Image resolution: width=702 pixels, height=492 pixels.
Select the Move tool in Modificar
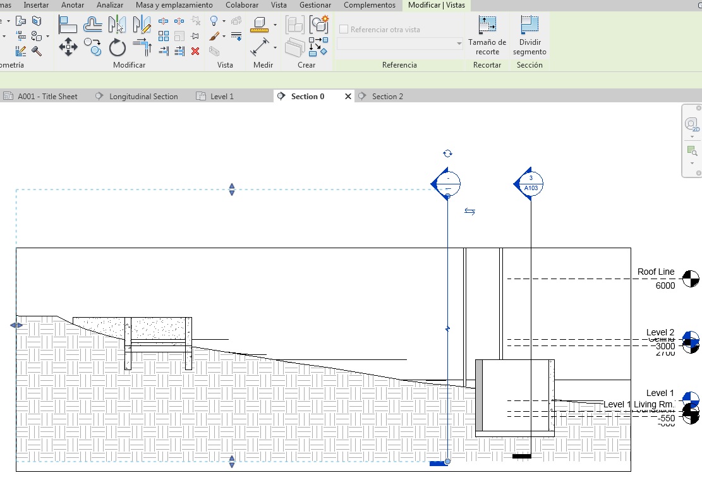point(68,47)
